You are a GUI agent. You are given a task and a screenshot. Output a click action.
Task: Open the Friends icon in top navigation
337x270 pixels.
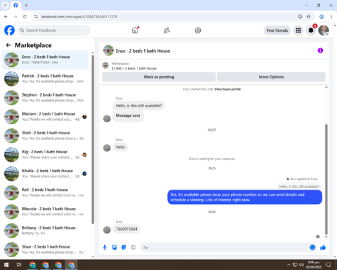pyautogui.click(x=166, y=30)
